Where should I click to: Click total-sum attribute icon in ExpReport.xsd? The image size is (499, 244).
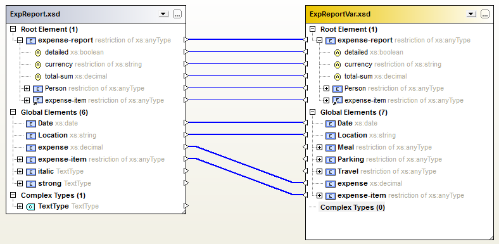point(38,77)
